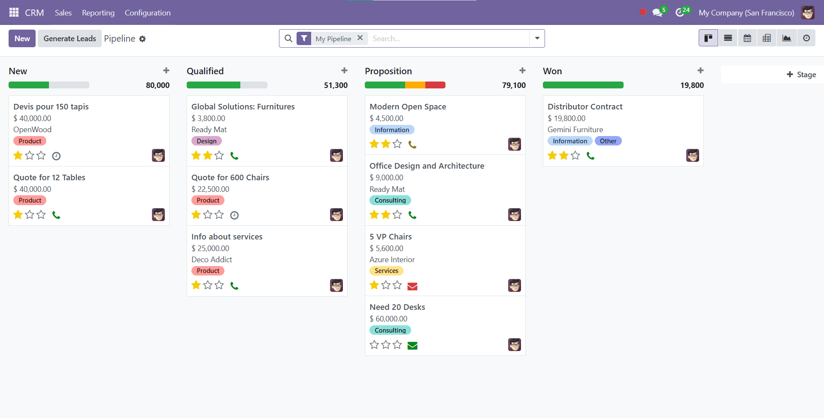Set first priority star on Need 20 Desks

coord(374,344)
